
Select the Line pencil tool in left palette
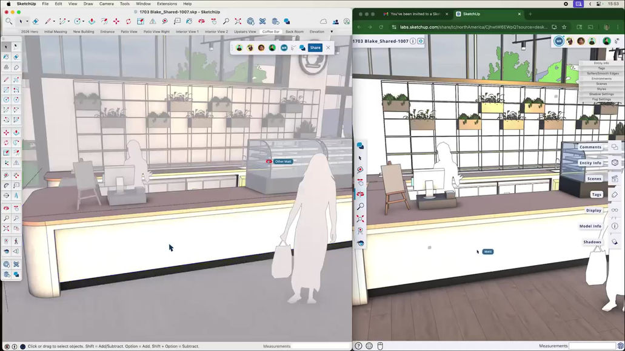7,80
